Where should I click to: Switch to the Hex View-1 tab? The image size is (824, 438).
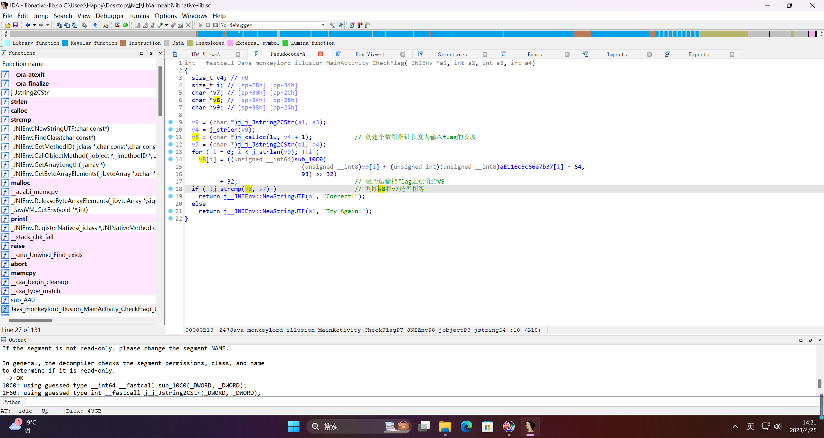(x=369, y=54)
